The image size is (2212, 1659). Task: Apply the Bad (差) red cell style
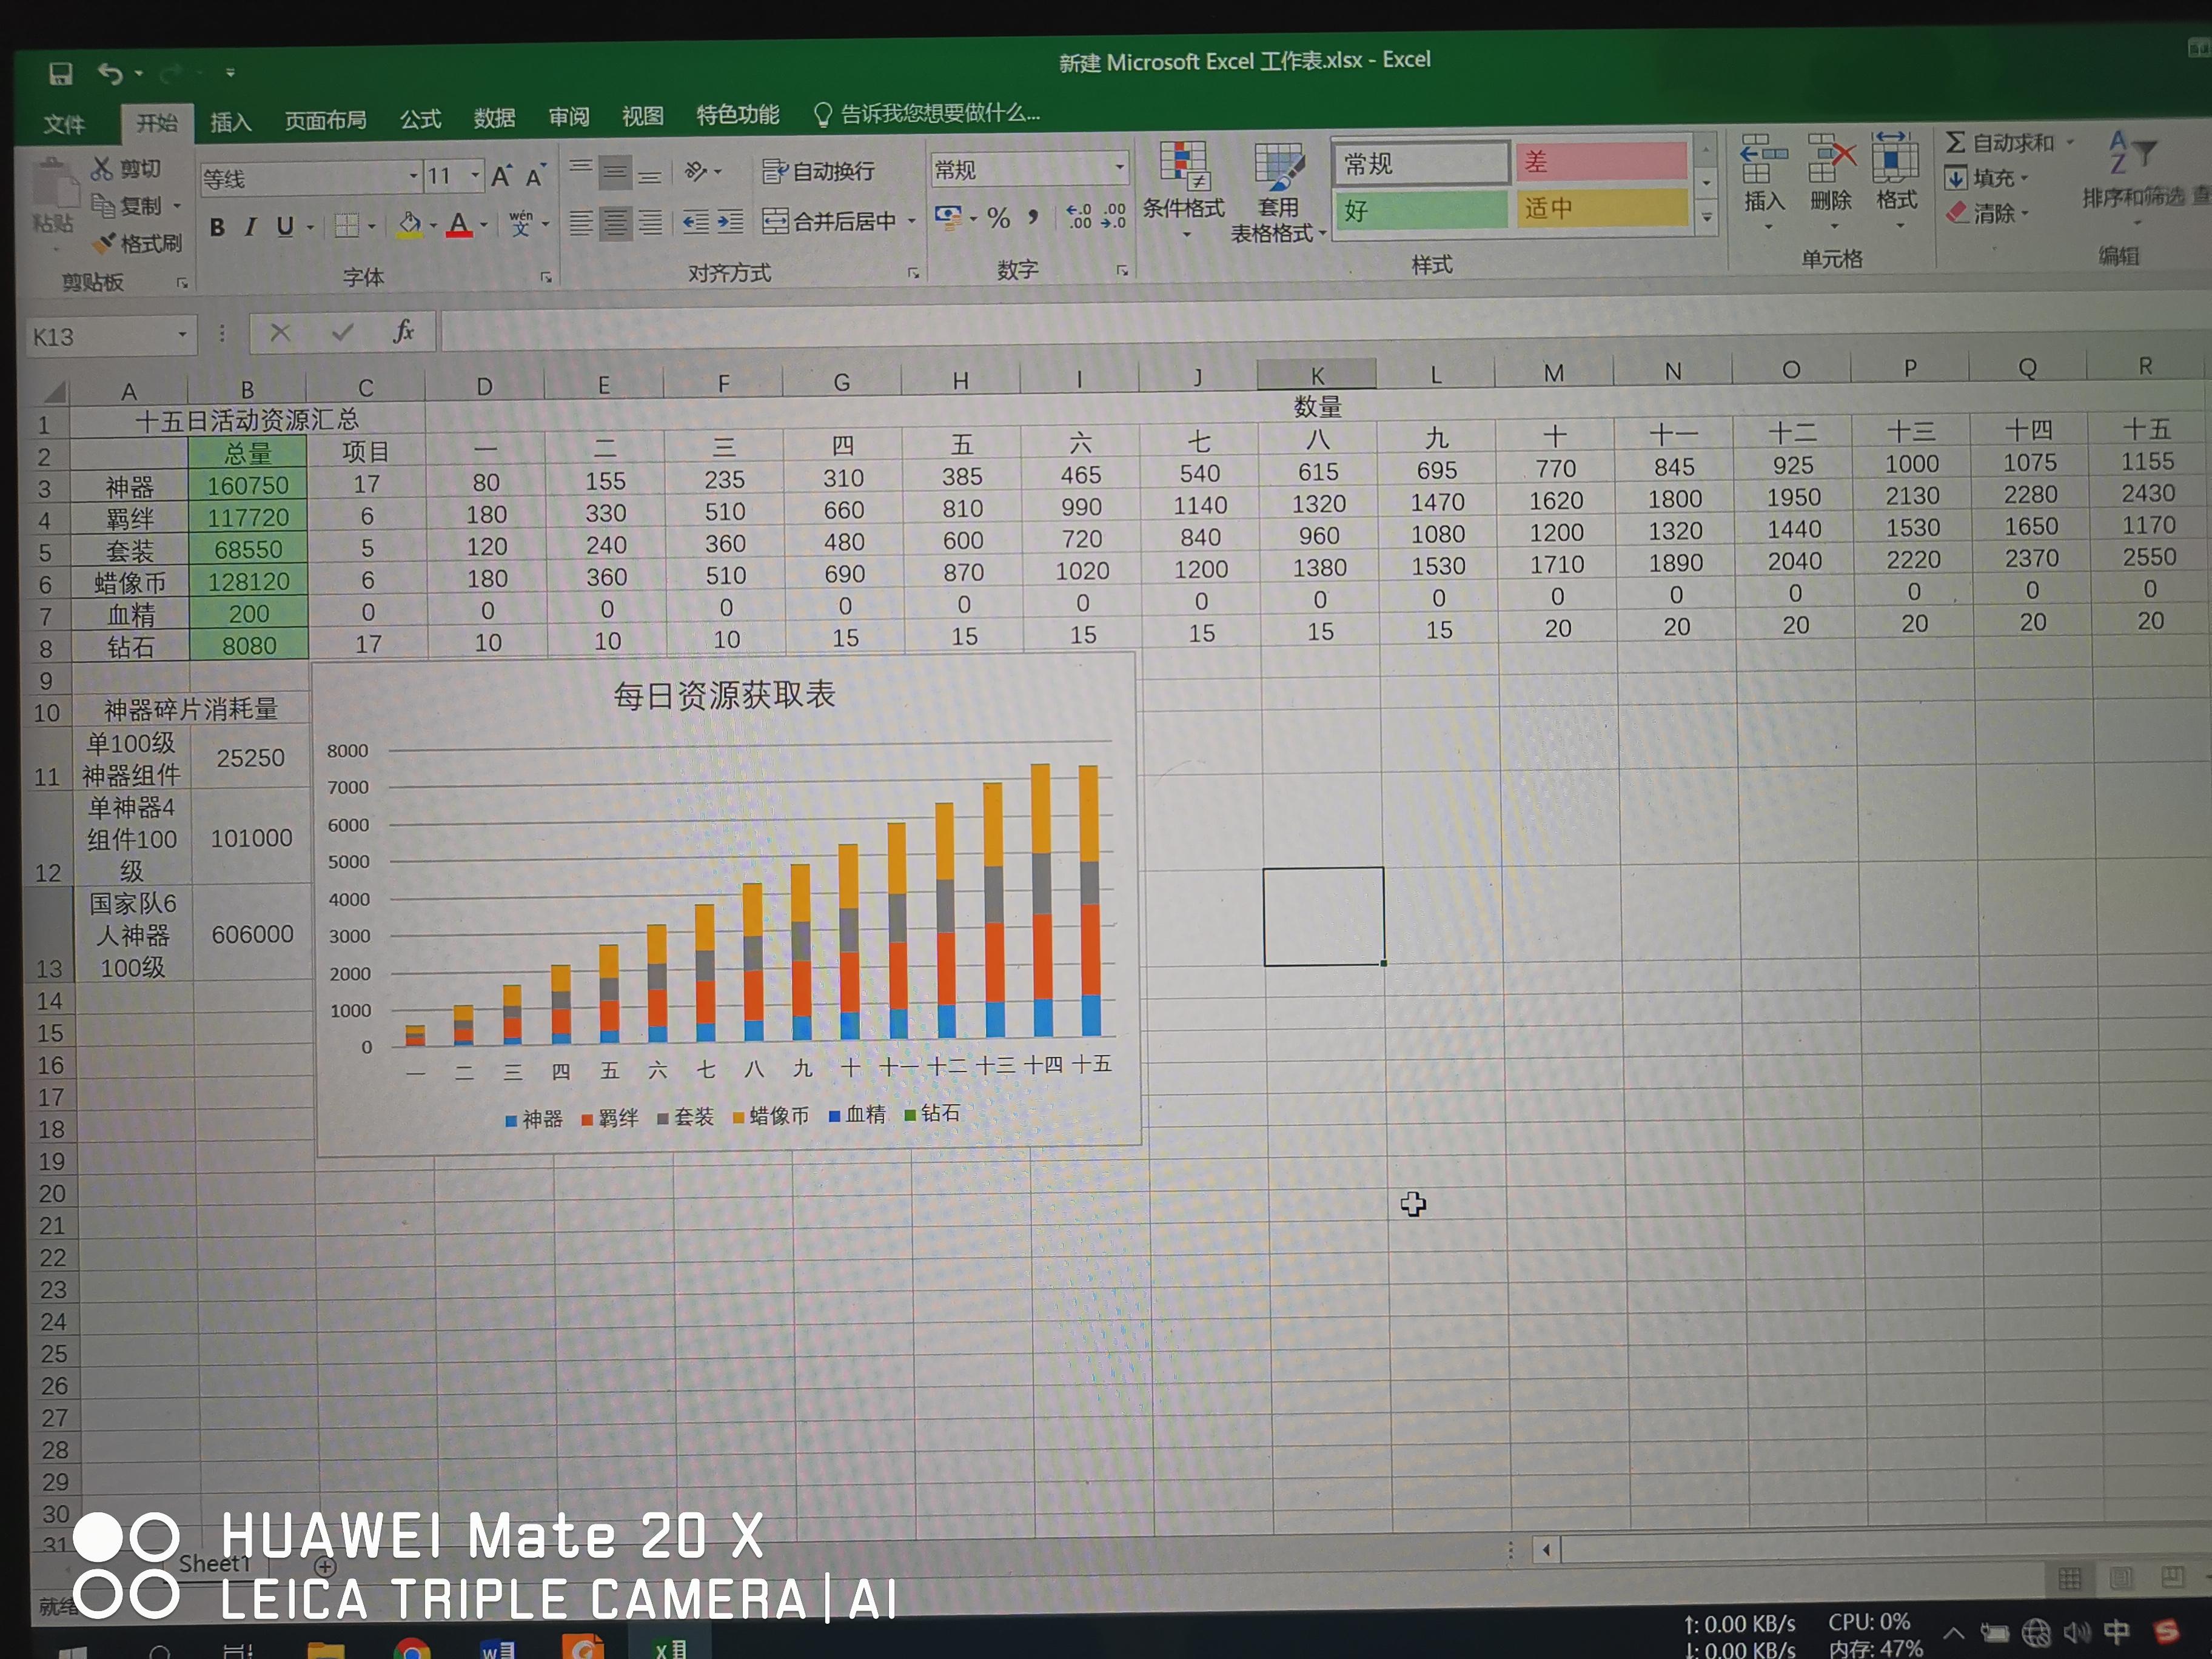click(x=1601, y=161)
